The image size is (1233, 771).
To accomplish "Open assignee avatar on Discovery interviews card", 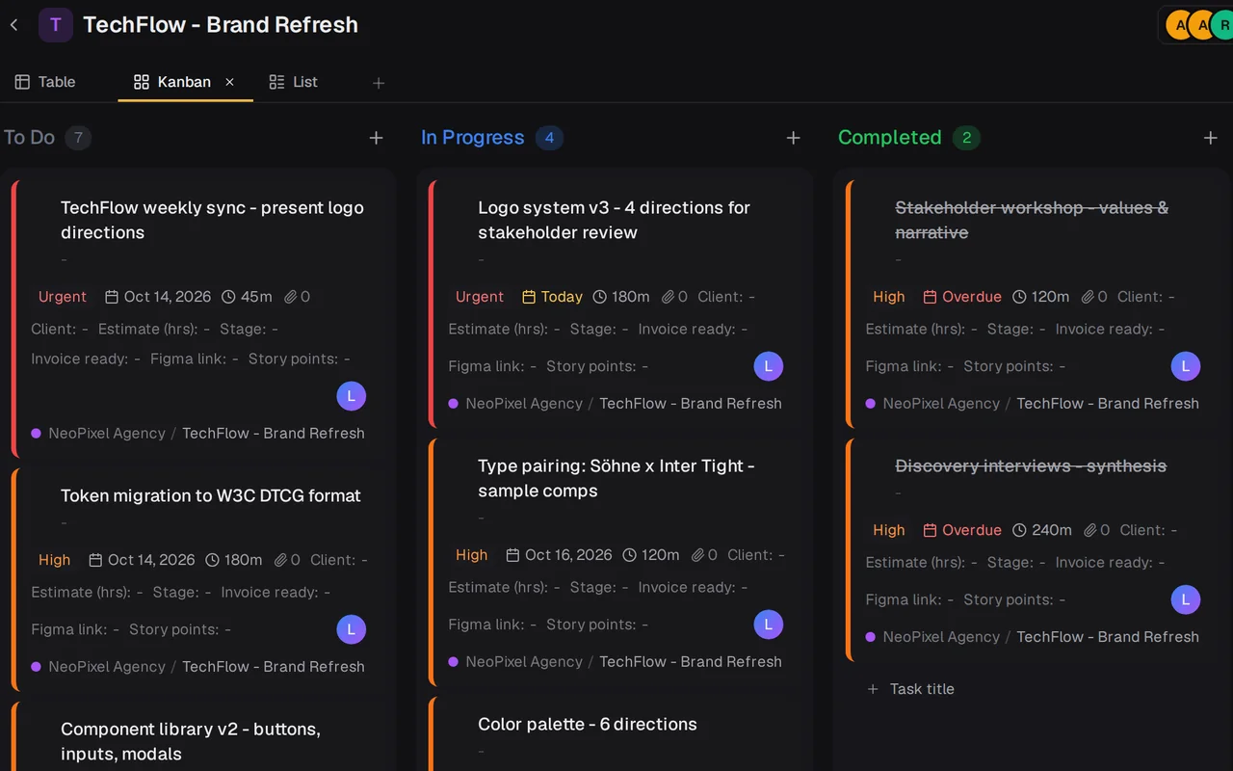I will (1186, 599).
